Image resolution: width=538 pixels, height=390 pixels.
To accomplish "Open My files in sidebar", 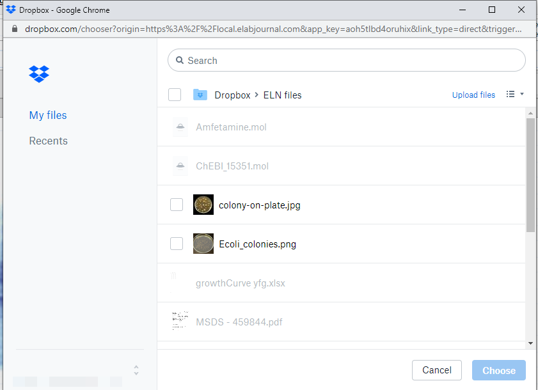I will pos(48,115).
